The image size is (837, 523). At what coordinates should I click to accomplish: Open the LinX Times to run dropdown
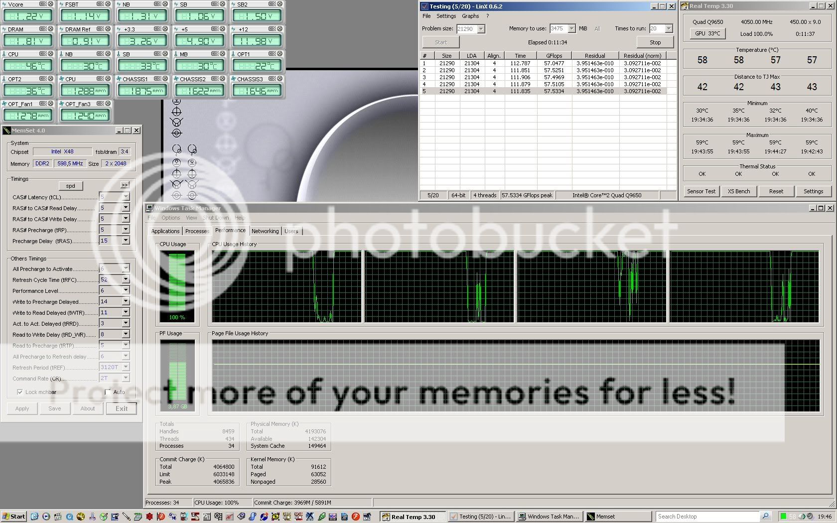point(669,29)
